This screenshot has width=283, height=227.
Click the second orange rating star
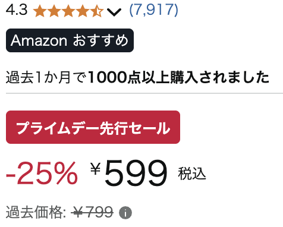[x=54, y=11]
